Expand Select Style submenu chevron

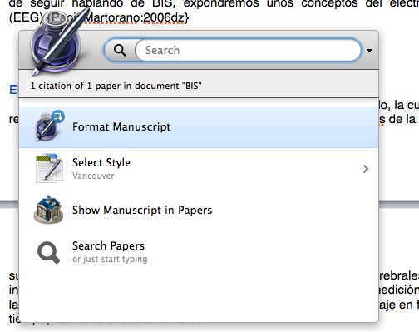pos(366,169)
